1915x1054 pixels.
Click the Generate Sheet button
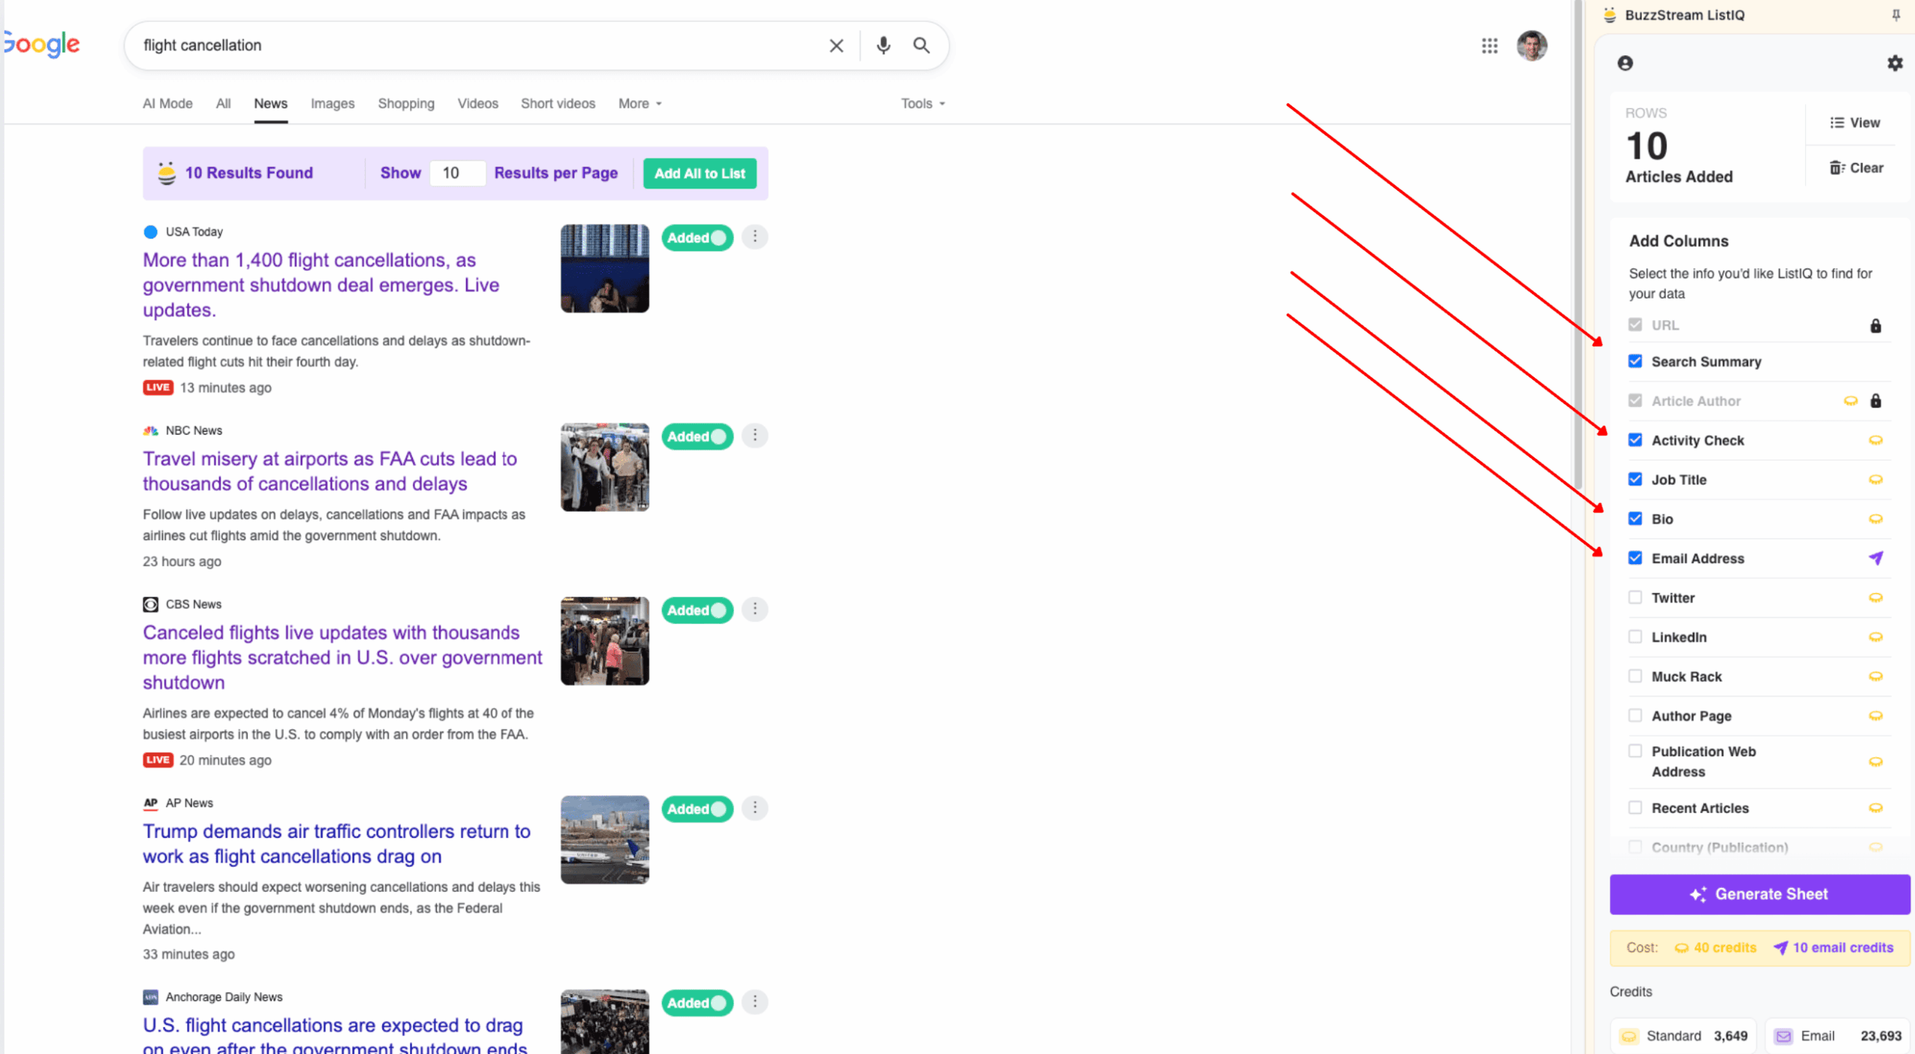click(1759, 894)
